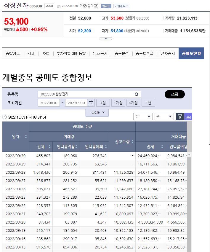This screenshot has height=252, width=210.
Task: Close the date panel with the × icon
Action: click(x=103, y=112)
